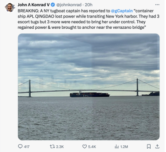Repost the tweet using the retweet arrows icon

click(x=52, y=147)
